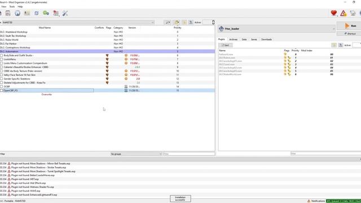Click log entry Plugin not found Wet Effects.esp
This screenshot has width=361, height=203.
[28, 183]
